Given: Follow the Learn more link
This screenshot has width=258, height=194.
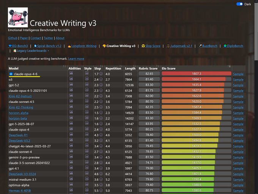Looking at the screenshot, I should (x=76, y=59).
